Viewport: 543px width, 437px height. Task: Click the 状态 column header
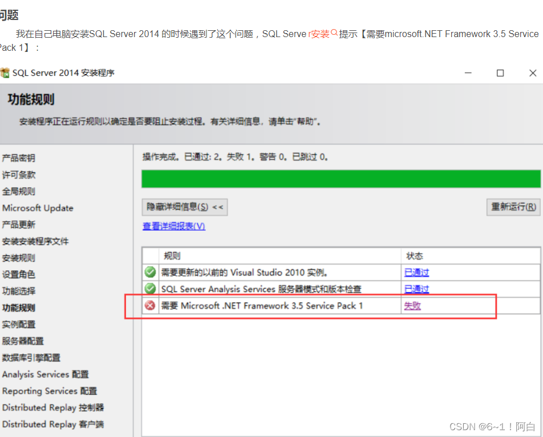pos(415,256)
